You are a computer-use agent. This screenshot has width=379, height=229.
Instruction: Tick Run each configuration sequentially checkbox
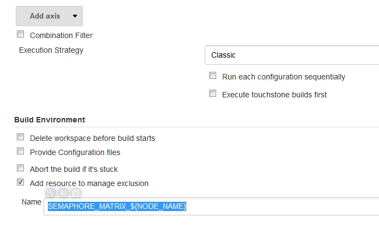(213, 76)
